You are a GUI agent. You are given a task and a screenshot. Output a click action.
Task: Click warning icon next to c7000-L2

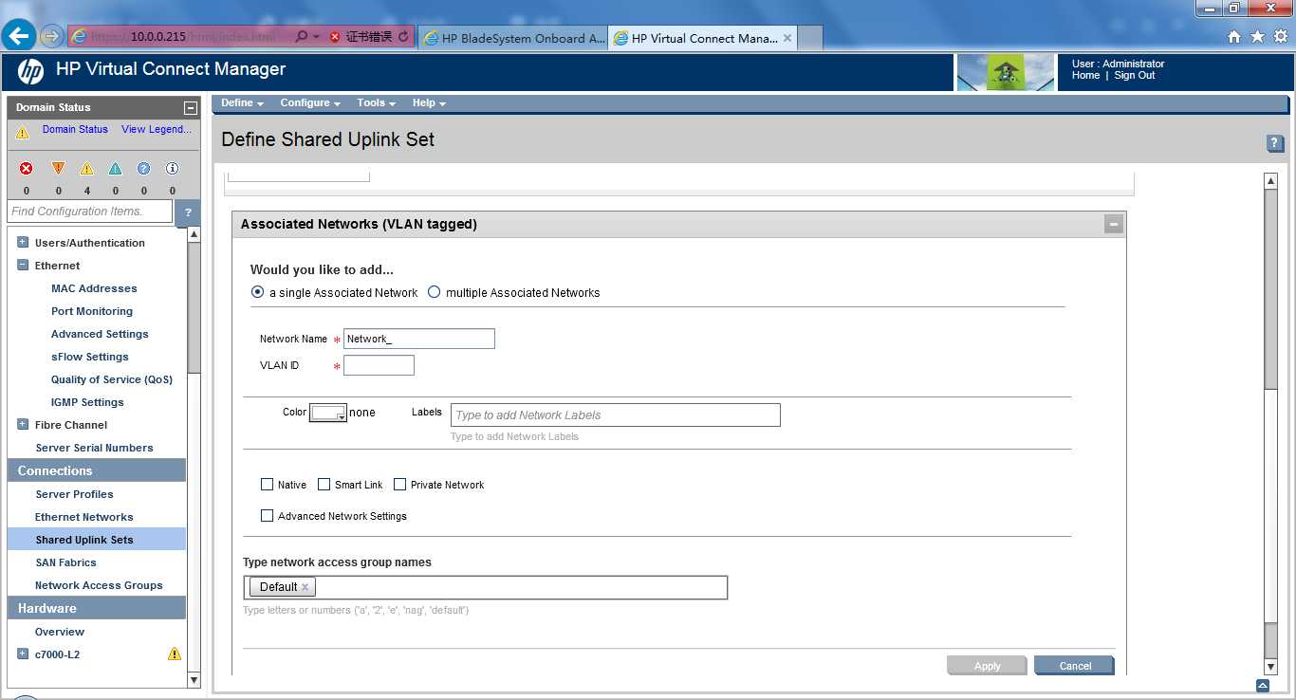tap(175, 654)
